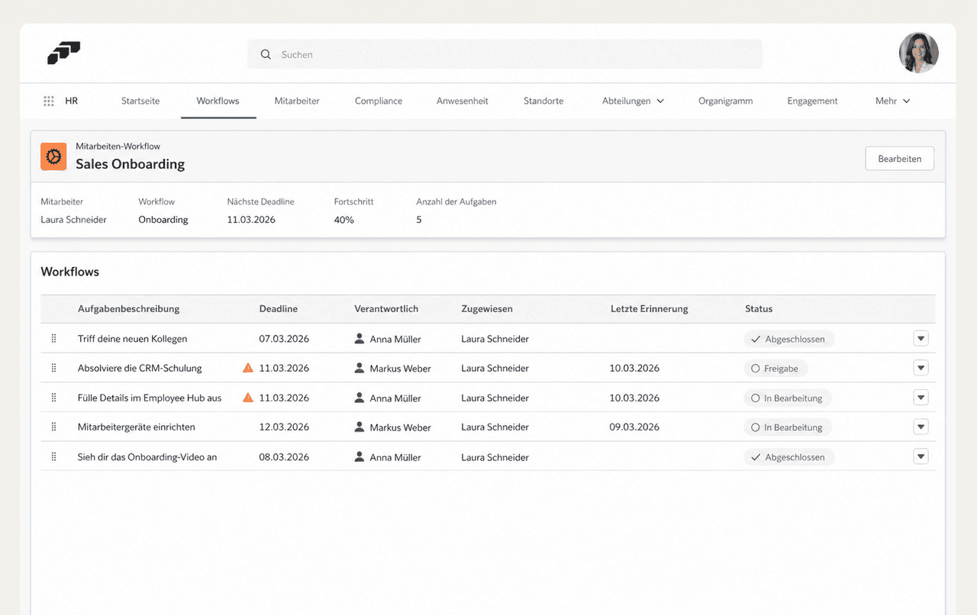This screenshot has width=977, height=615.
Task: Focus the Suchen search field
Action: click(505, 54)
